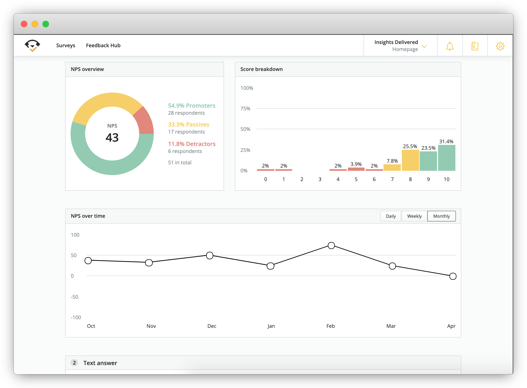Image resolution: width=527 pixels, height=388 pixels.
Task: Click the 54.9% Promoters label
Action: click(191, 105)
